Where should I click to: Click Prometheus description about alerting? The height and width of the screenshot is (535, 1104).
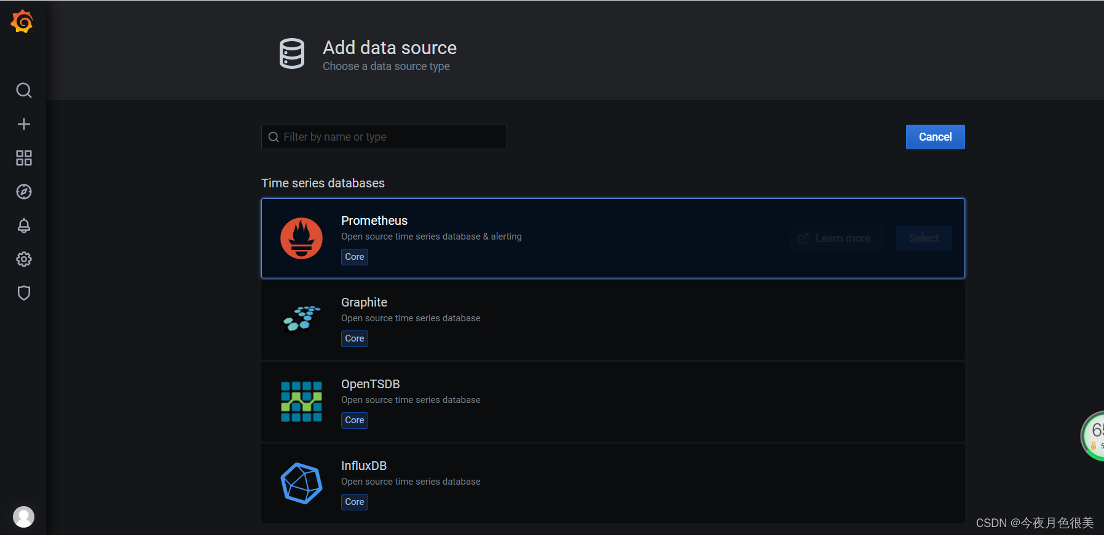tap(432, 236)
